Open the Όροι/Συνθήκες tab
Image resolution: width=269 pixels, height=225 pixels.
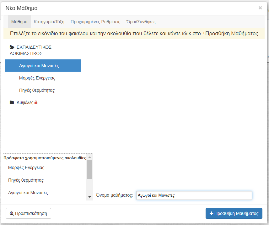tap(141, 22)
